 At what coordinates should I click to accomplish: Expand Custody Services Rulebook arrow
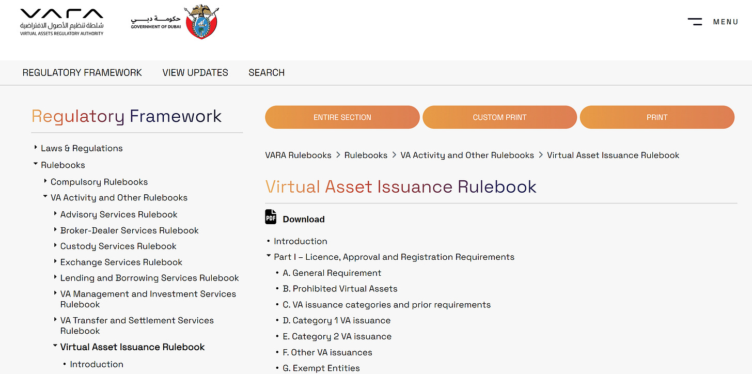coord(55,245)
